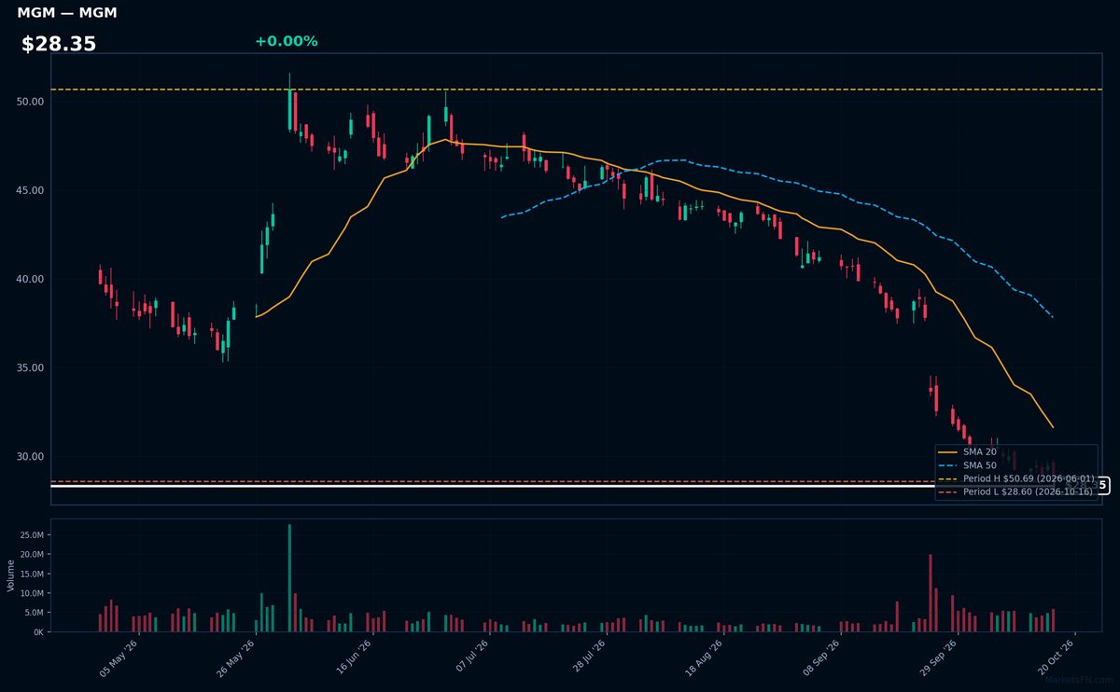The image size is (1120, 692).
Task: Click the Volume axis title
Action: [x=11, y=575]
